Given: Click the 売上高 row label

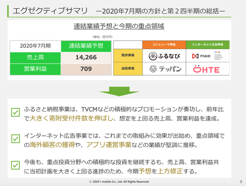Looking at the screenshot, I should [x=35, y=57].
